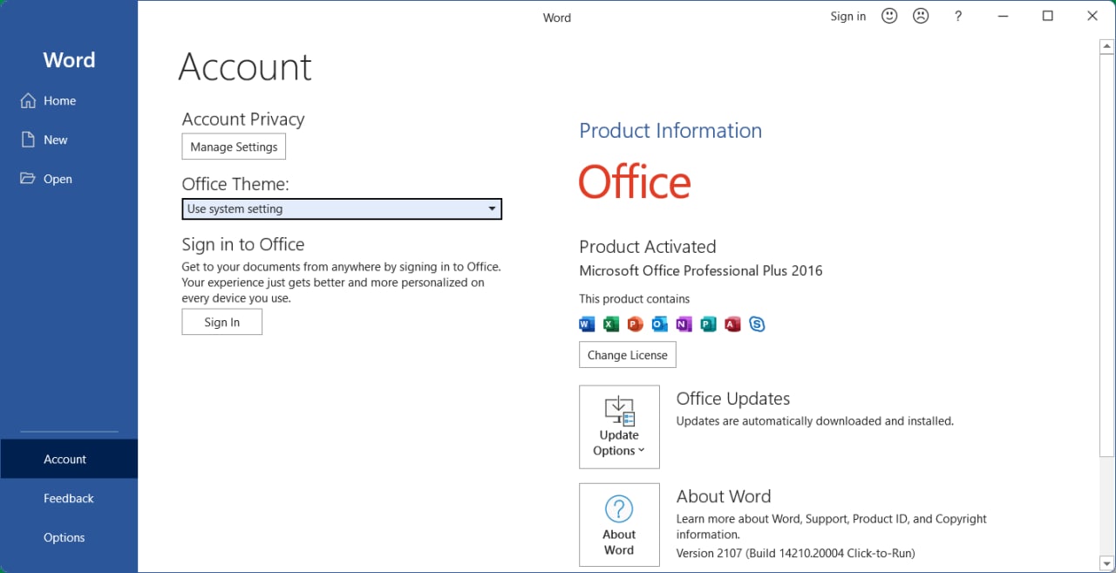This screenshot has width=1116, height=573.
Task: Open Feedback from the sidebar
Action: [x=69, y=498]
